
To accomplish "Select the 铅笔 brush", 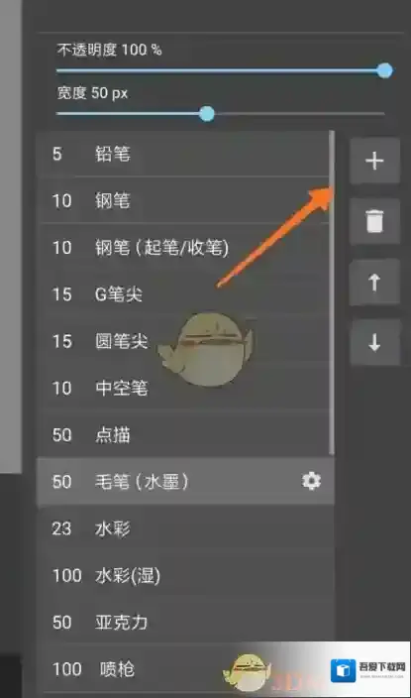I will point(184,154).
